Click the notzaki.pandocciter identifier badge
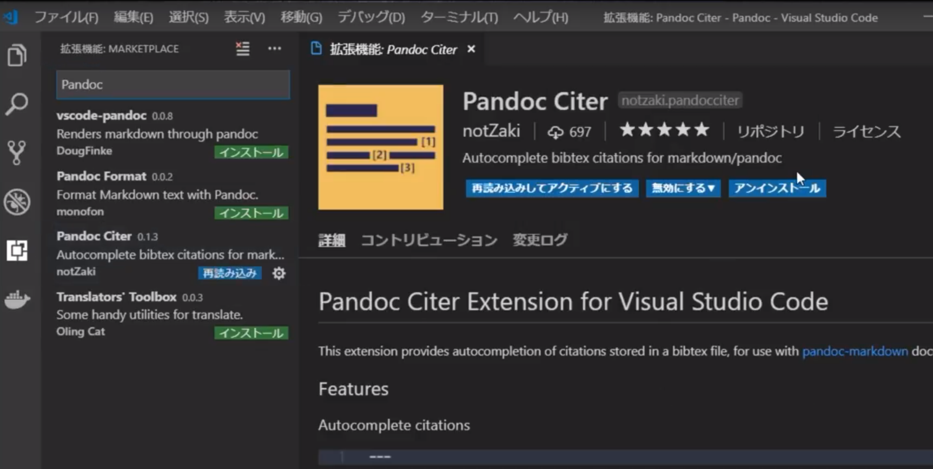Image resolution: width=933 pixels, height=469 pixels. pos(680,100)
